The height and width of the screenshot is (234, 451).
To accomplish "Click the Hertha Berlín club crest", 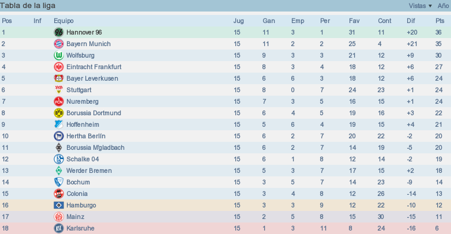I will click(59, 136).
